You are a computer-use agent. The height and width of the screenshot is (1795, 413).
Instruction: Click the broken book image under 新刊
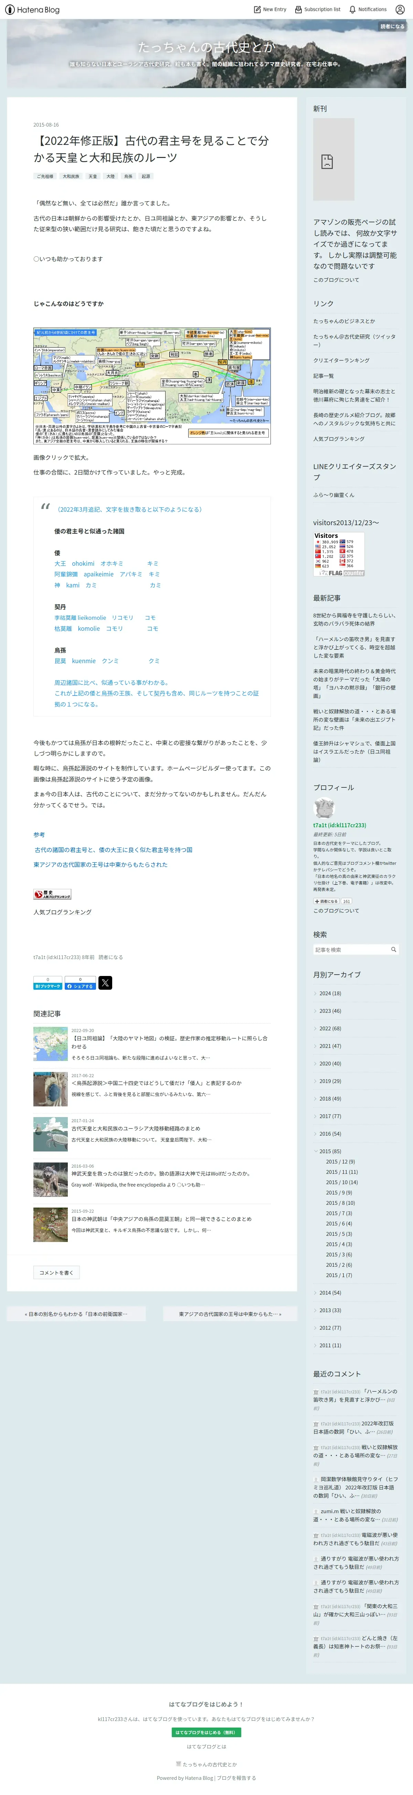[x=333, y=160]
